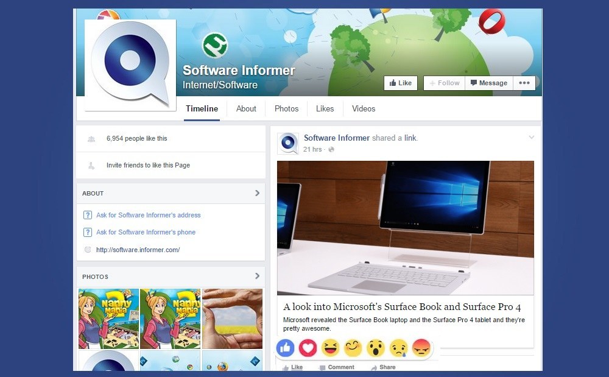Expand the PHOTOS section chevron
Screen dimensions: 609x377
pos(257,276)
